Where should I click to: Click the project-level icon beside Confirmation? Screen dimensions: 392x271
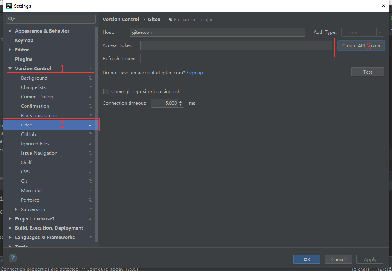90,106
